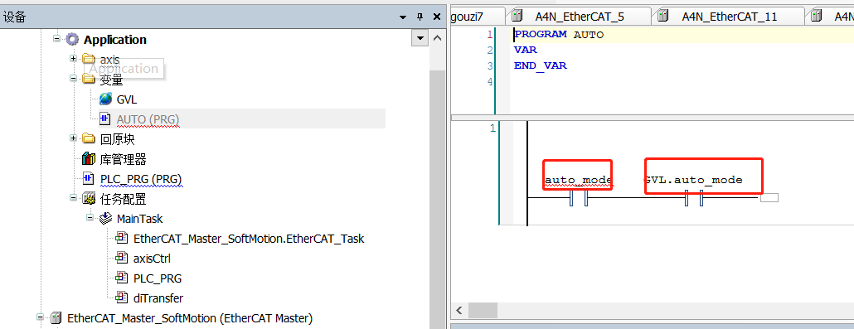
Task: Select the Application tree item
Action: click(115, 40)
